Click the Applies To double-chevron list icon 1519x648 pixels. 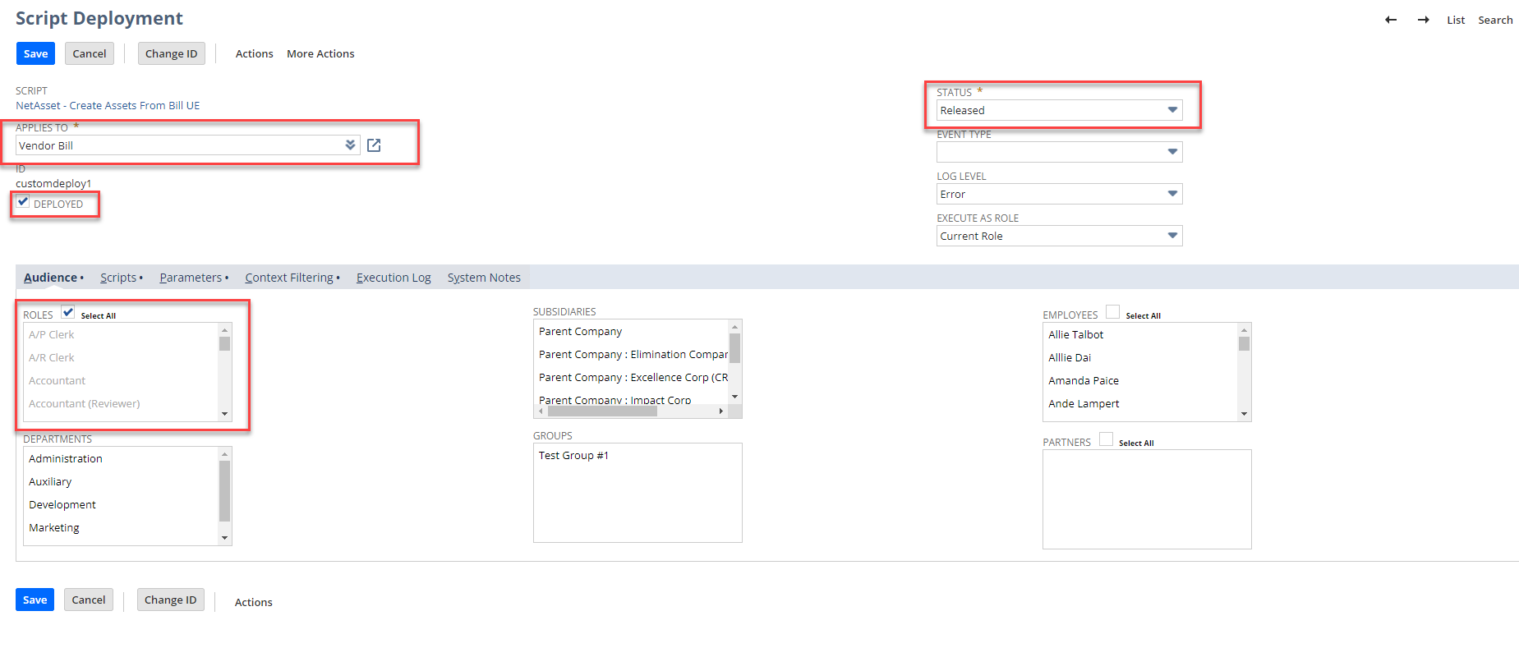click(x=350, y=145)
